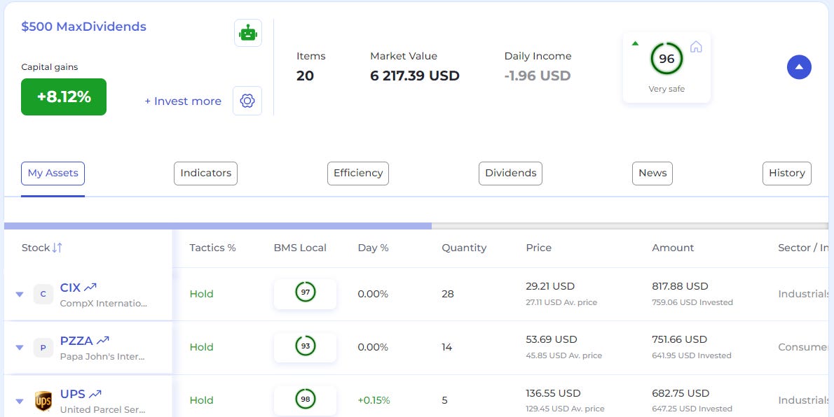Viewport: 834px width, 417px height.
Task: Open the News tab
Action: (652, 174)
